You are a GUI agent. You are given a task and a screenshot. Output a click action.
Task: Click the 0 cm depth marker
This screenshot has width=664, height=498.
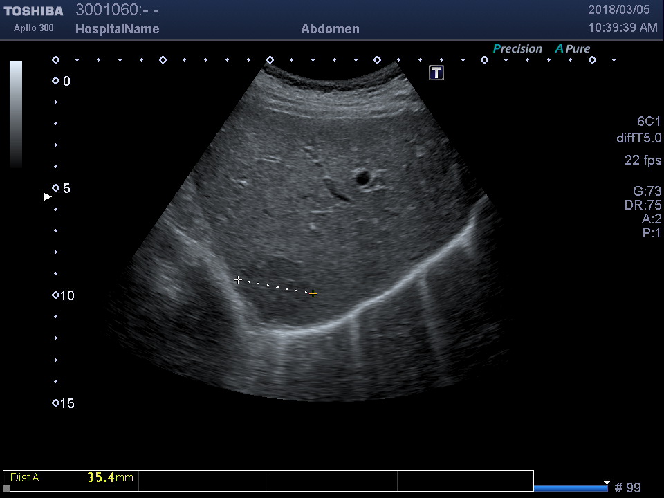56,81
